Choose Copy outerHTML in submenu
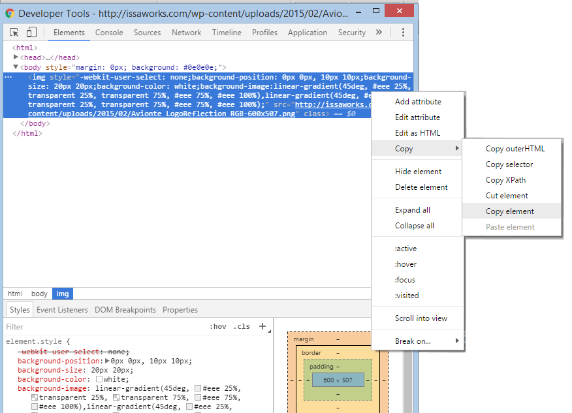The image size is (572, 413). coord(512,149)
